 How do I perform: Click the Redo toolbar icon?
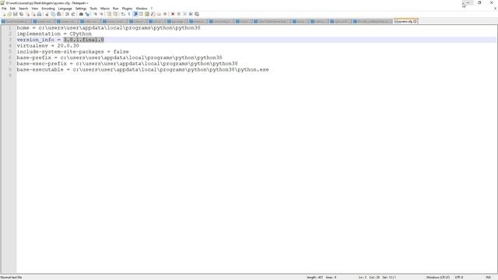pyautogui.click(x=73, y=14)
